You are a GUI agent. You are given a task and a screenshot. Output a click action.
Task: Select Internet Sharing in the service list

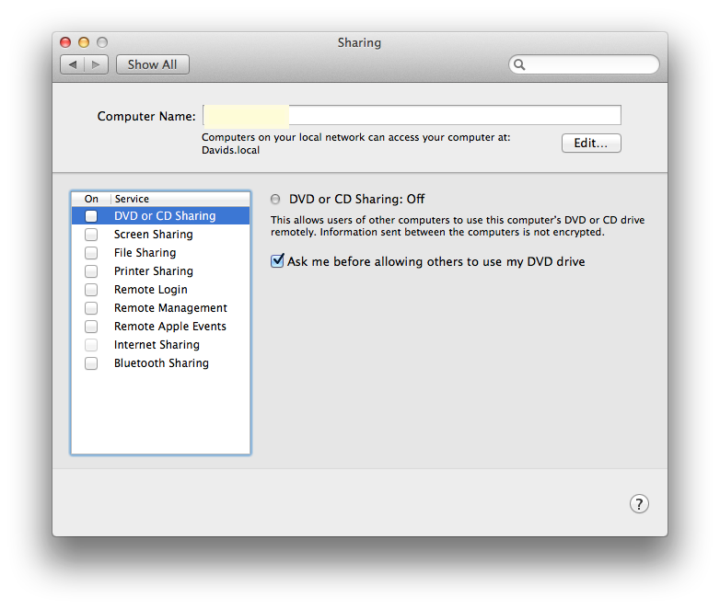[x=161, y=345]
